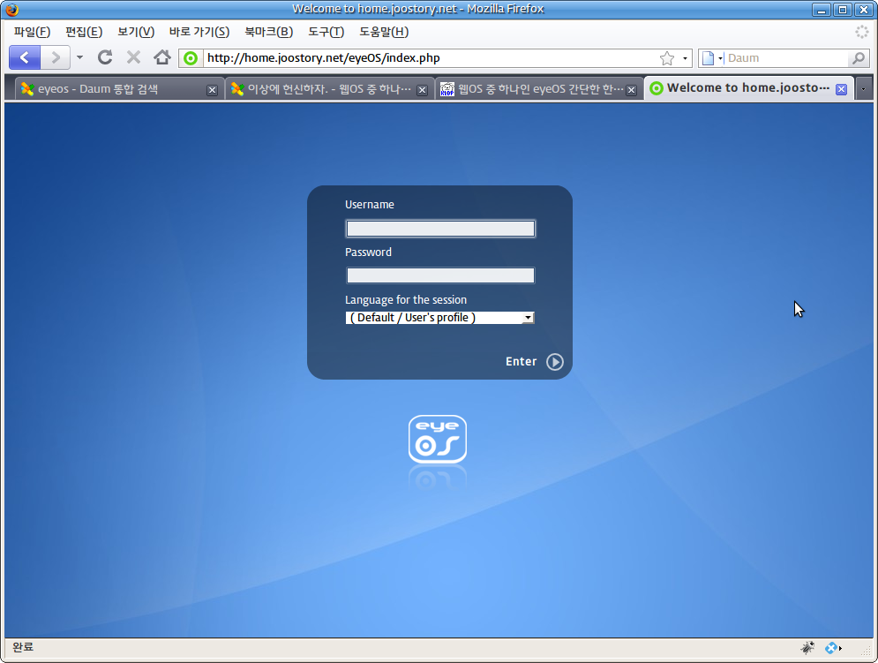Open the 북마크(B) menu

(269, 32)
